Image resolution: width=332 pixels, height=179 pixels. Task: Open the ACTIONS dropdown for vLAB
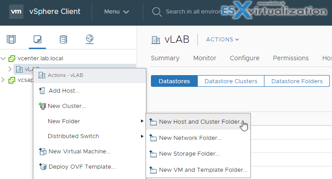tap(223, 40)
